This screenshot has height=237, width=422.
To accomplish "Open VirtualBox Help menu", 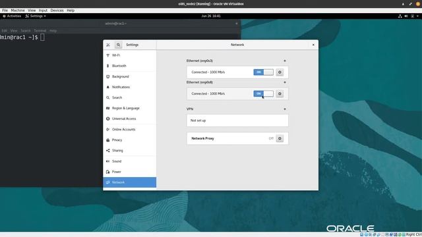I will 71,11.
